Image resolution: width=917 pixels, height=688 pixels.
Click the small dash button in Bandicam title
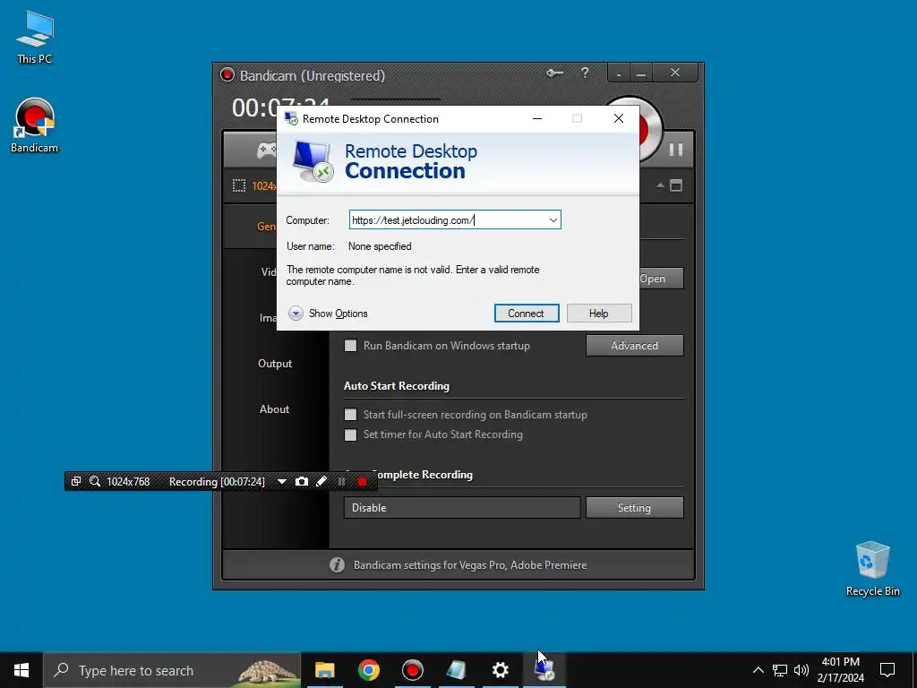[619, 73]
